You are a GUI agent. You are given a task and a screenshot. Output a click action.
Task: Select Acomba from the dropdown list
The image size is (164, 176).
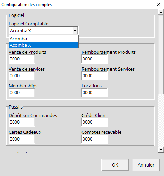point(44,39)
